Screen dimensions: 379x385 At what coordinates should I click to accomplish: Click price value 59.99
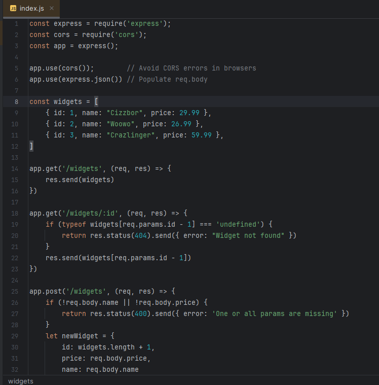[x=201, y=135]
